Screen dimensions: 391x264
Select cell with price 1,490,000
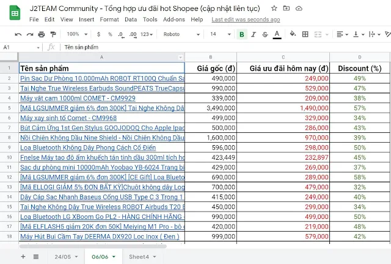(x=283, y=108)
